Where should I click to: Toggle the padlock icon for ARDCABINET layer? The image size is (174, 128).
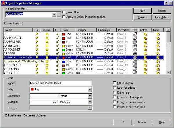57,49
